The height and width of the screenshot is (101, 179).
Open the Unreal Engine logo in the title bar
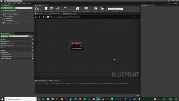coord(1,1)
